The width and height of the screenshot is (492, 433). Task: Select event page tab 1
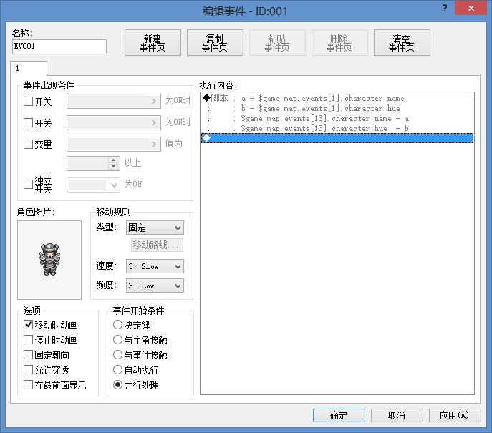pyautogui.click(x=29, y=68)
